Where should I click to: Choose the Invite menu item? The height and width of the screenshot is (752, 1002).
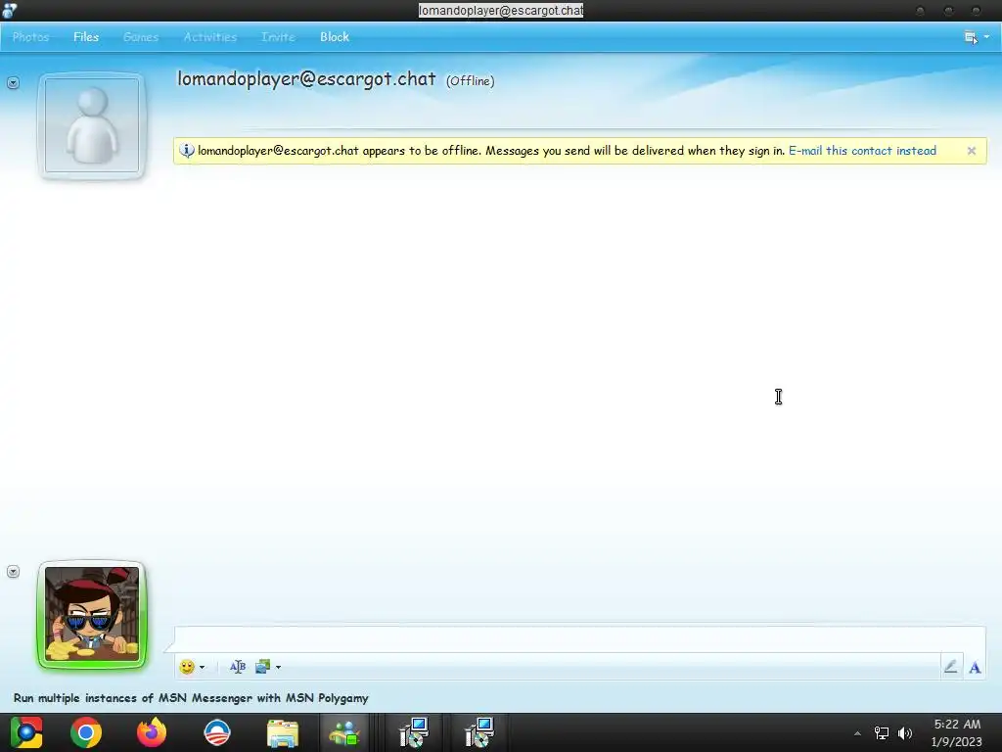click(x=278, y=37)
